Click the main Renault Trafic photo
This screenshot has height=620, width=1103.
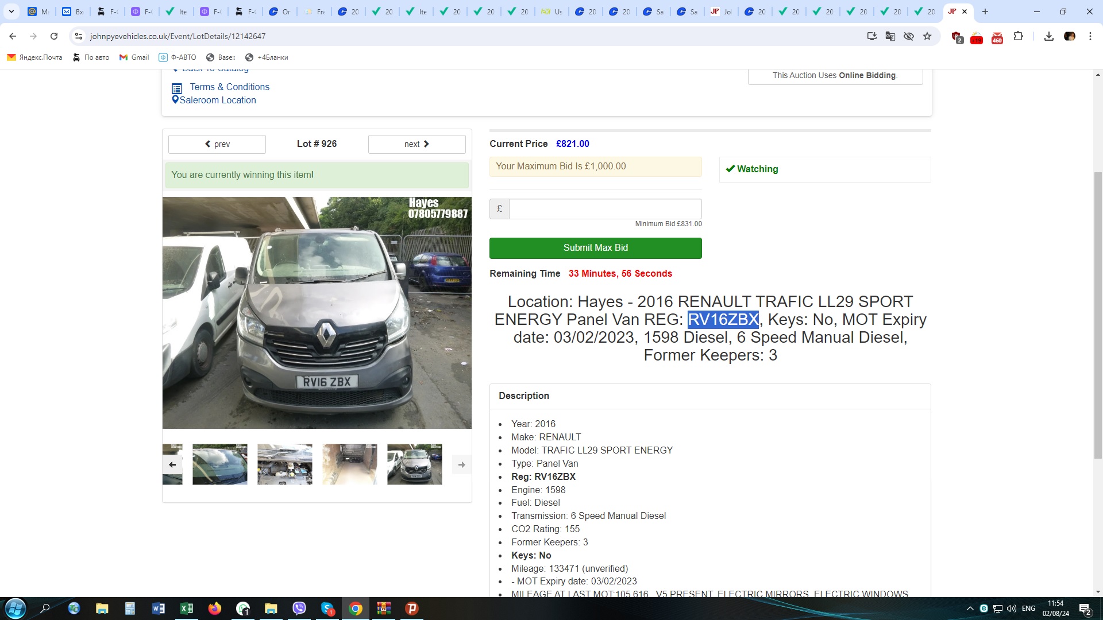317,313
